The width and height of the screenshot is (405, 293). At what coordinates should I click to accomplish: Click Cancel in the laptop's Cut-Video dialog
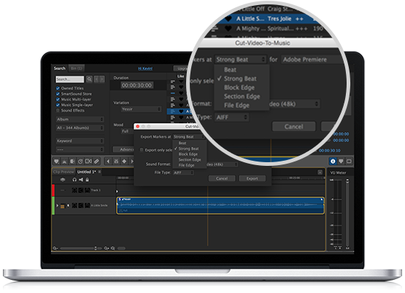[x=222, y=178]
